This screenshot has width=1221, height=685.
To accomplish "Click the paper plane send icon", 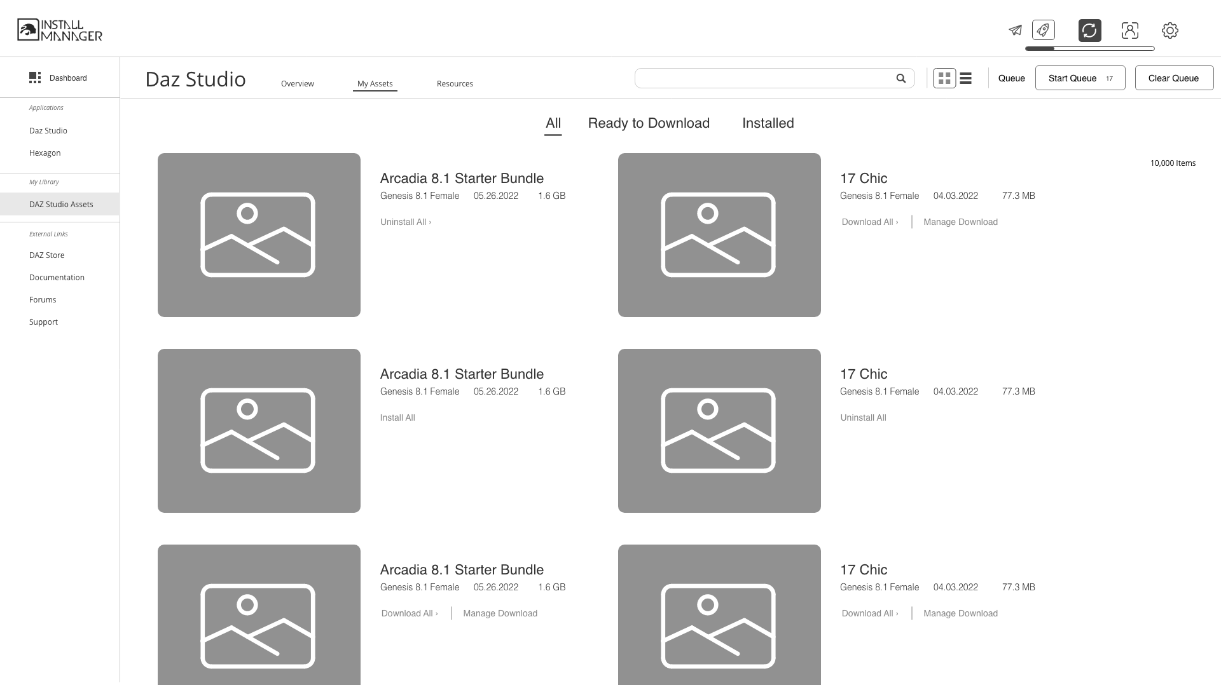I will pyautogui.click(x=1015, y=30).
